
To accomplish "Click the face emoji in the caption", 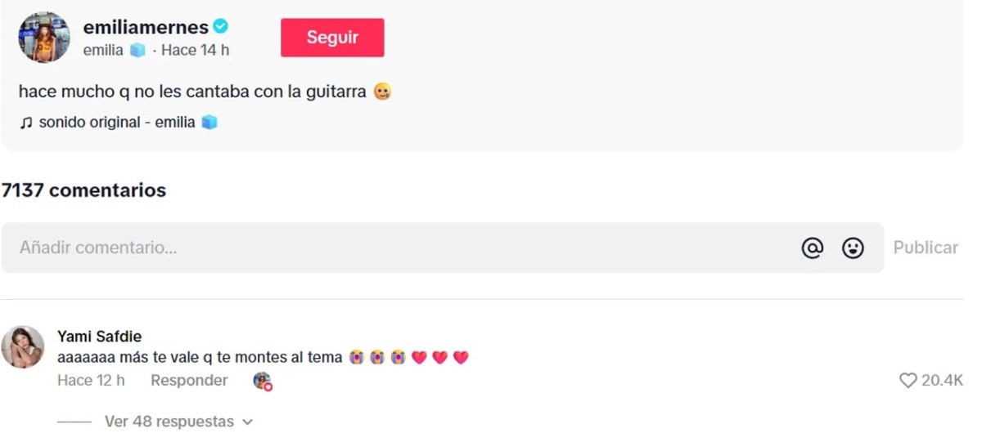I will coord(382,92).
